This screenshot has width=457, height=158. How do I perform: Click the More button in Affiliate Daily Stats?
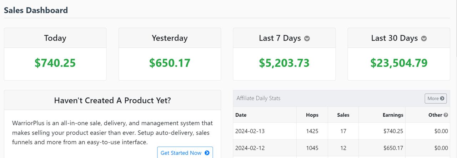coord(436,99)
